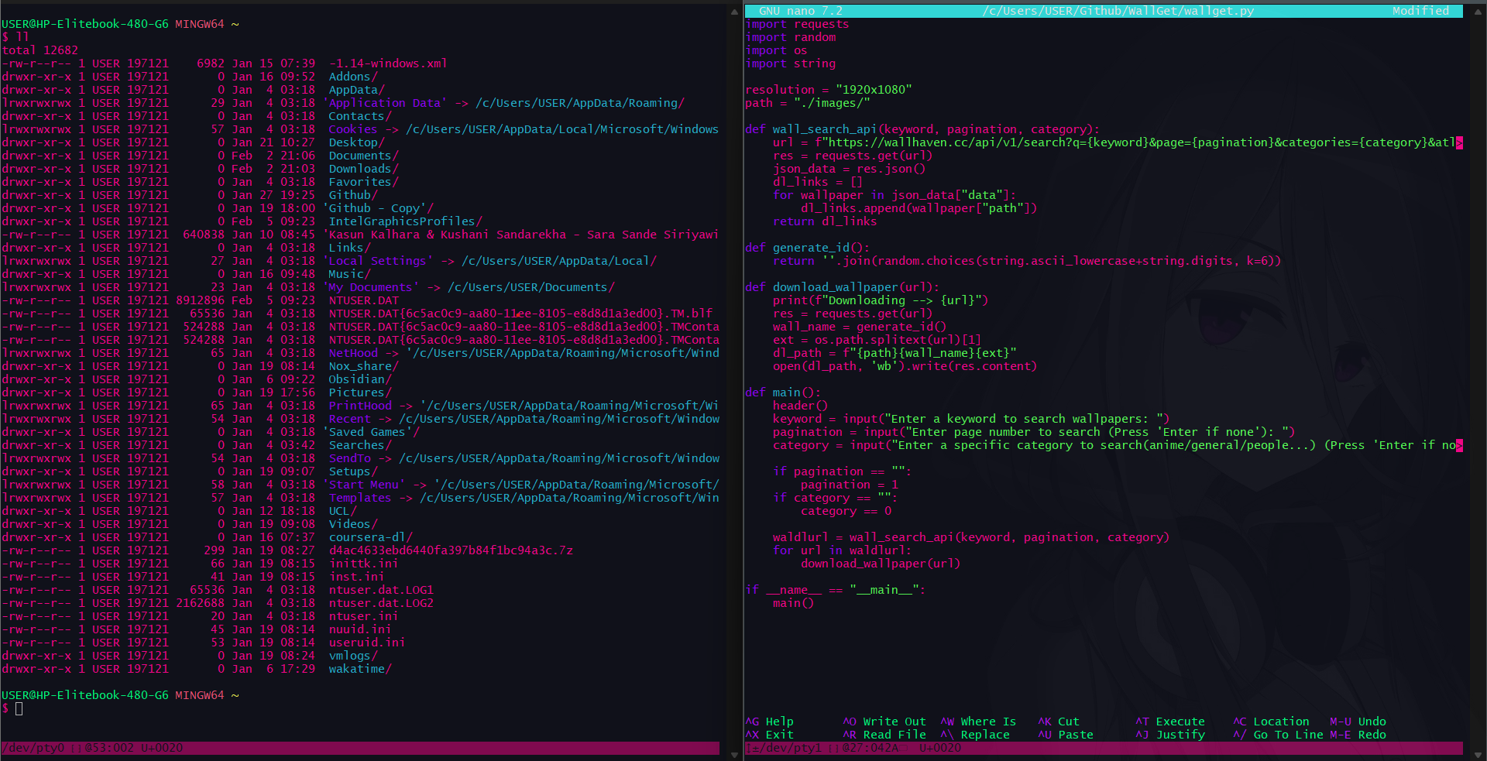This screenshot has height=761, width=1487.
Task: Click the scroll-up arrow of the left terminal pane
Action: 735,12
